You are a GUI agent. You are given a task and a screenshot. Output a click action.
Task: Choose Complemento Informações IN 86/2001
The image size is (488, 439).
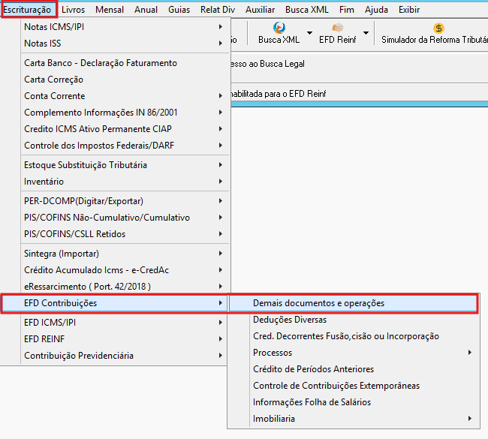(125, 113)
